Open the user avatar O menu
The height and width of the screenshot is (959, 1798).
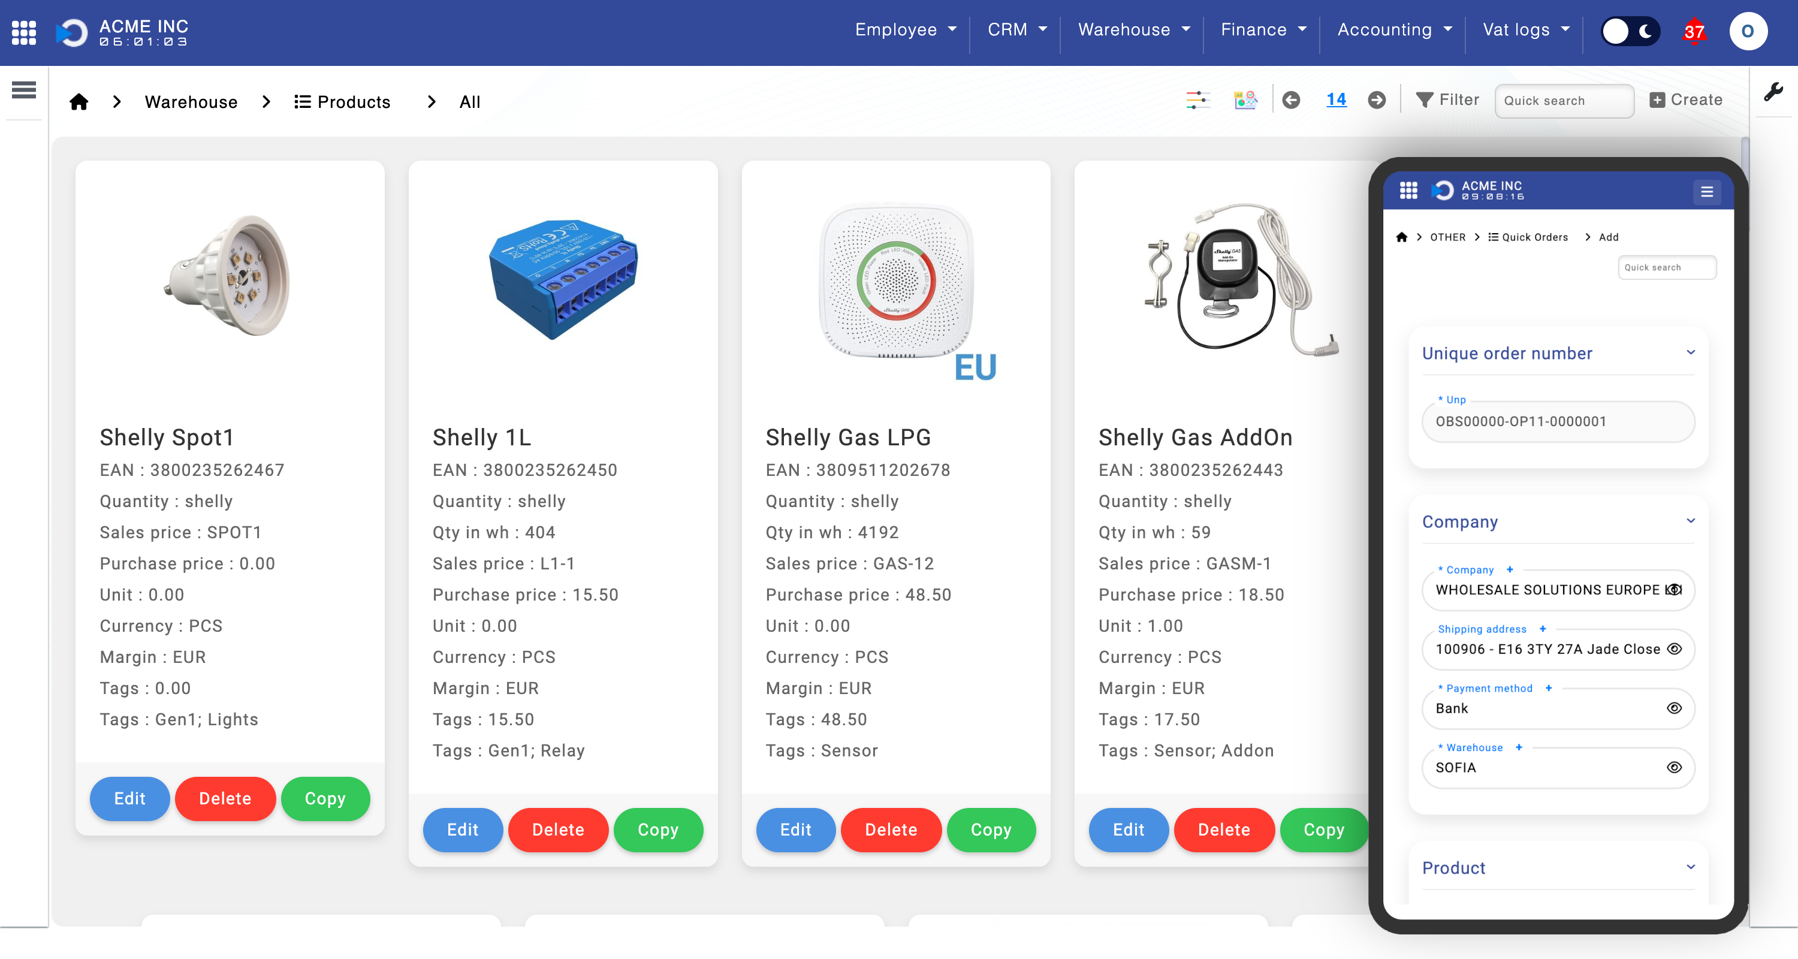(1748, 31)
